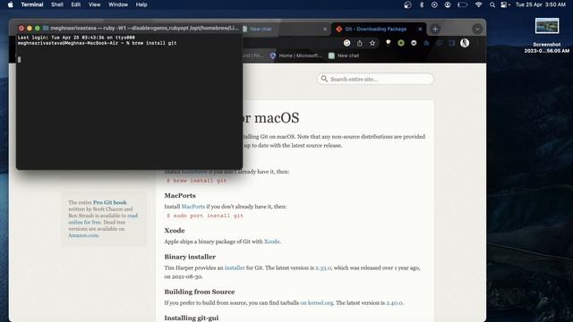
Task: Click the cup-shaped extension icon
Action: [388, 43]
